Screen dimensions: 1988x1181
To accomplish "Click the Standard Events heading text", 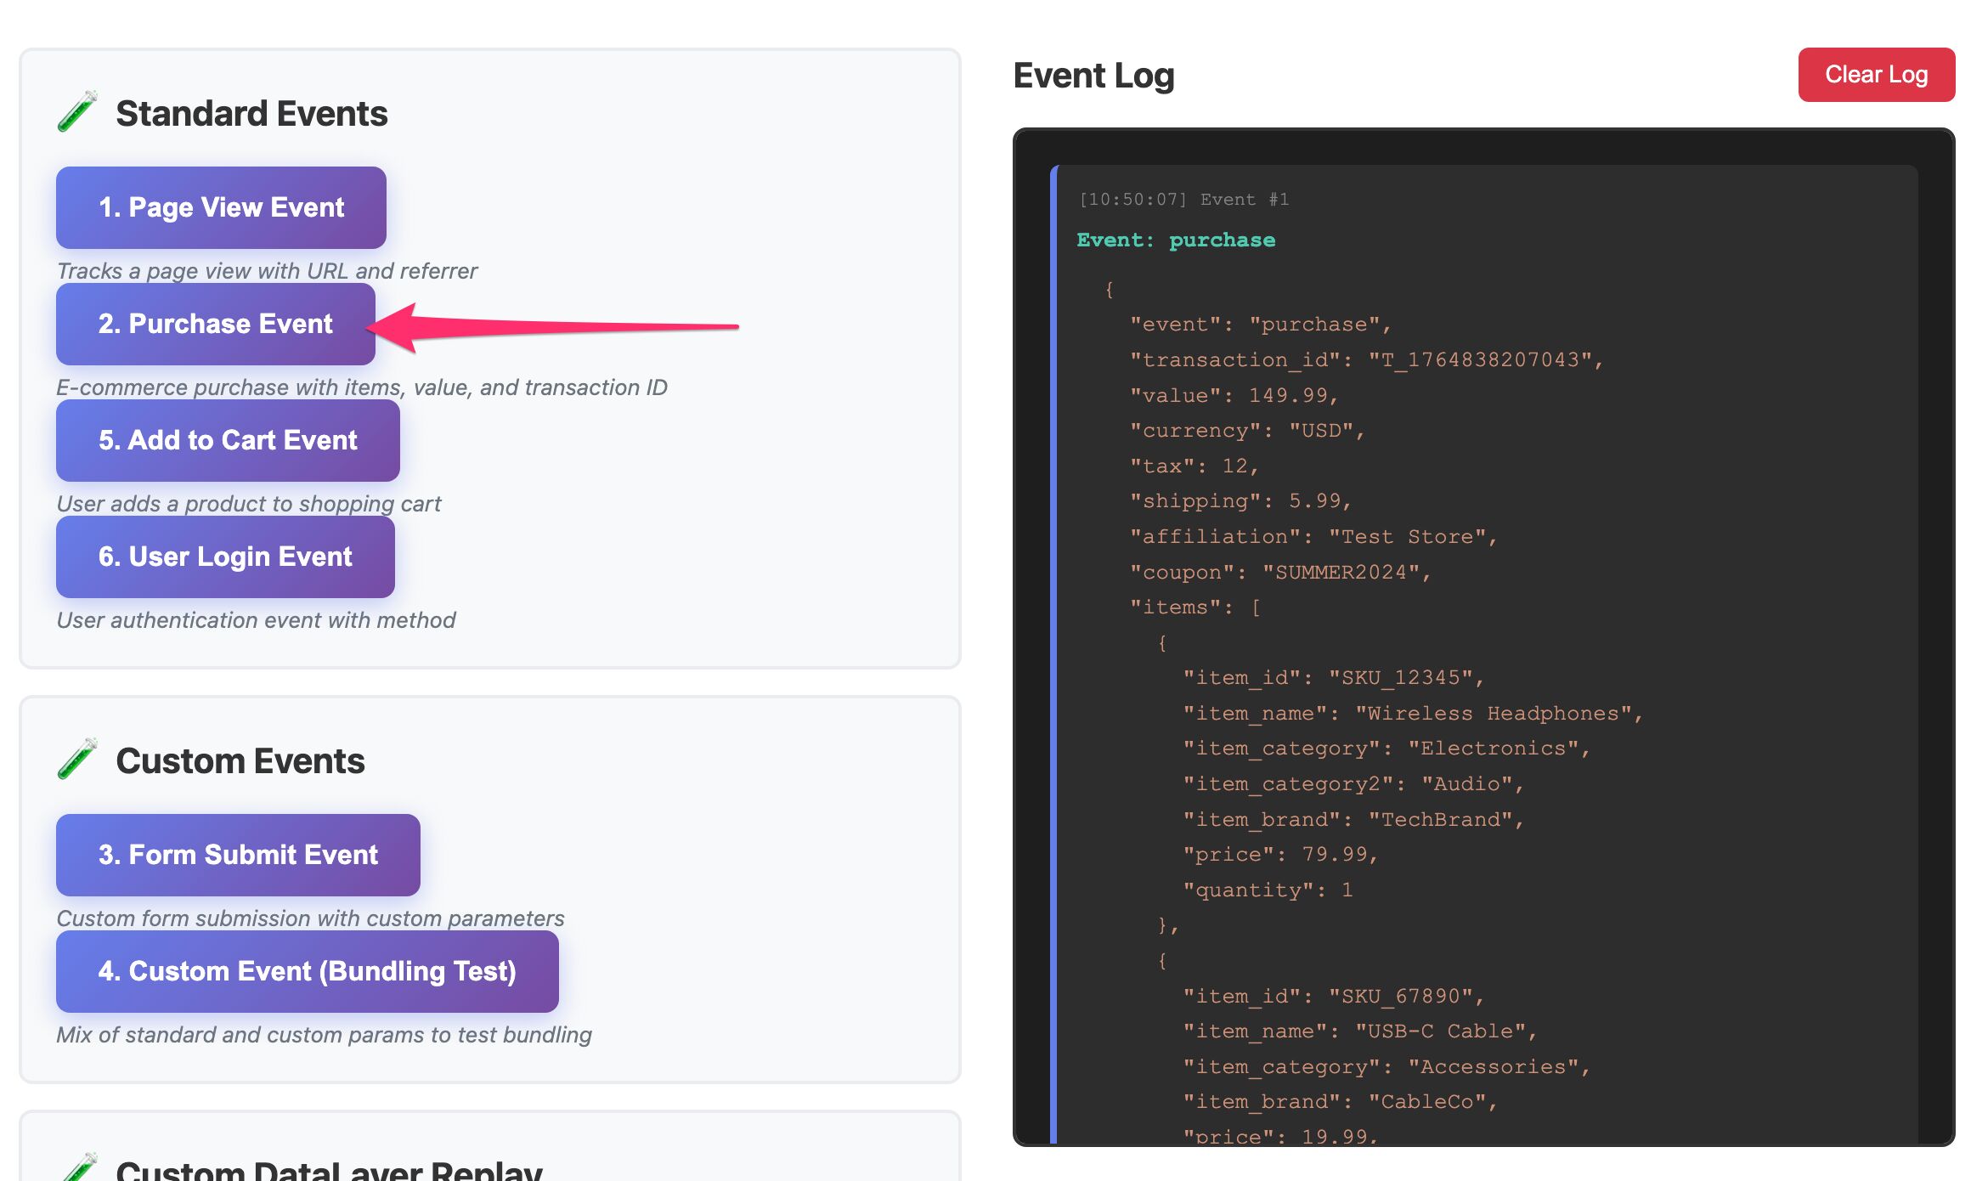I will pos(251,114).
